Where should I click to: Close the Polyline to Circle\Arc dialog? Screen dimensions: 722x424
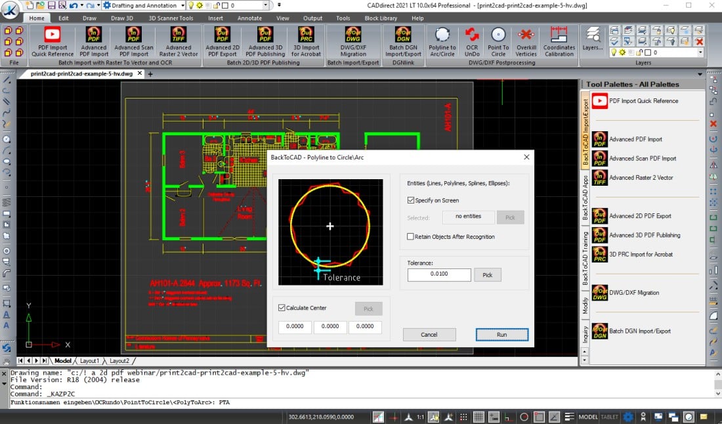526,157
